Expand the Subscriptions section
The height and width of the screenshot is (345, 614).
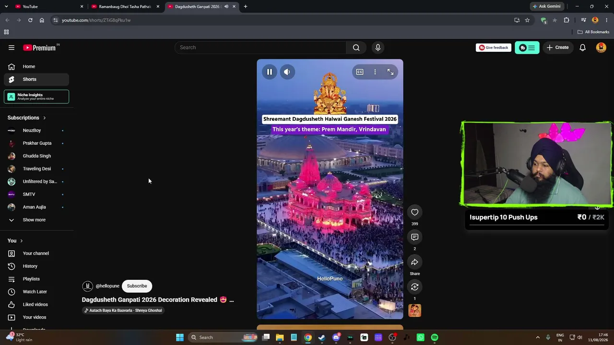(27, 118)
